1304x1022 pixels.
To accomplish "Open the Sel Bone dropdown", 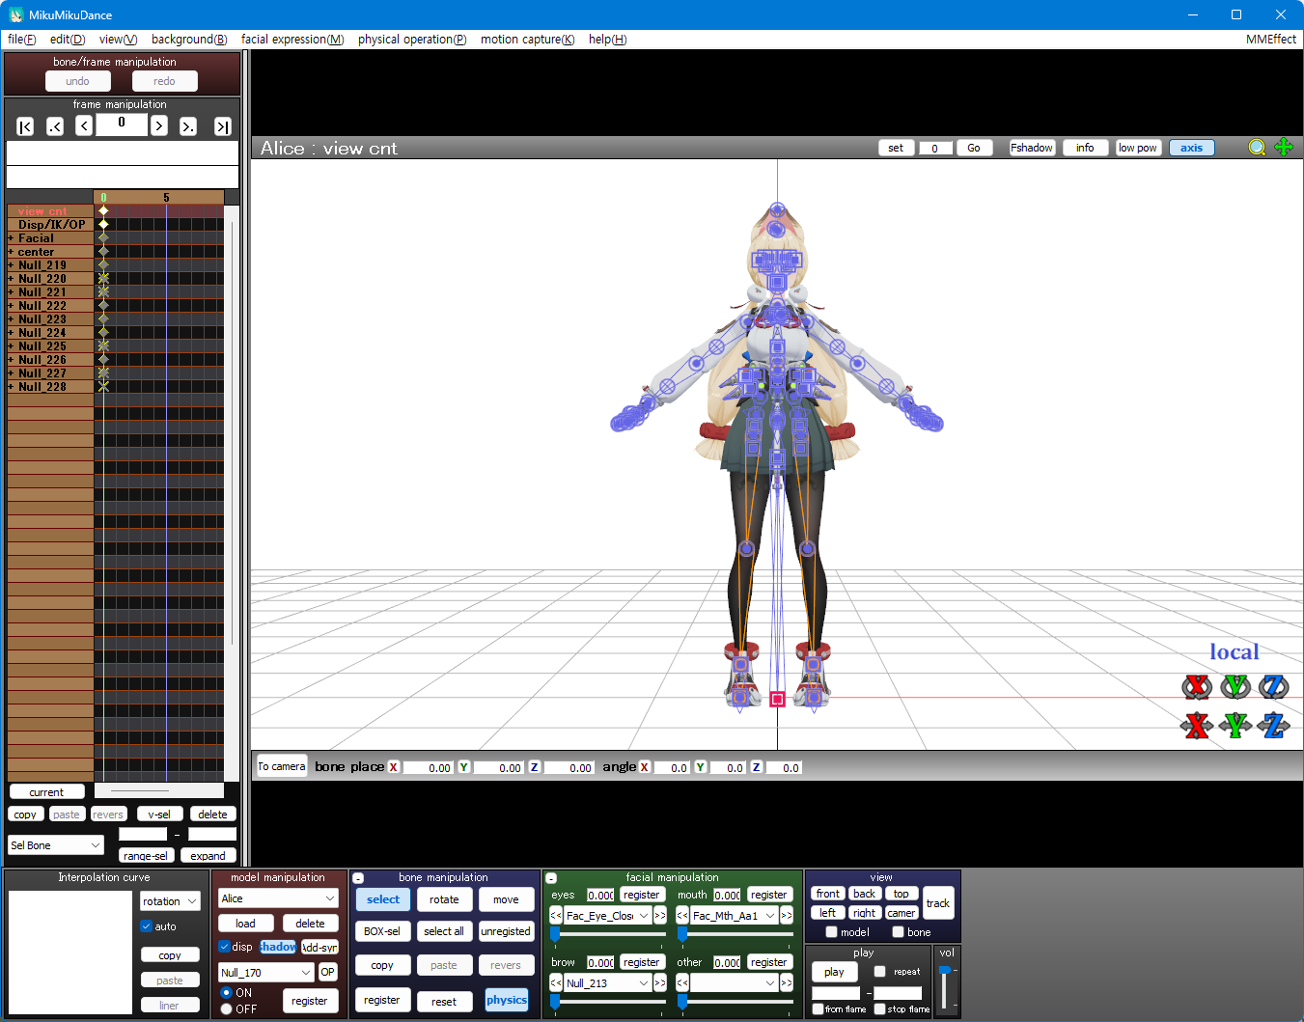I will [56, 845].
